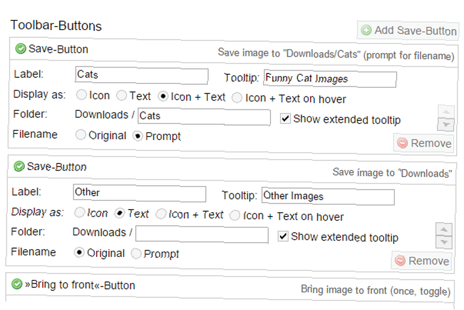The image size is (464, 310).
Task: Select Icon + Text option for Cats button
Action: 163,97
